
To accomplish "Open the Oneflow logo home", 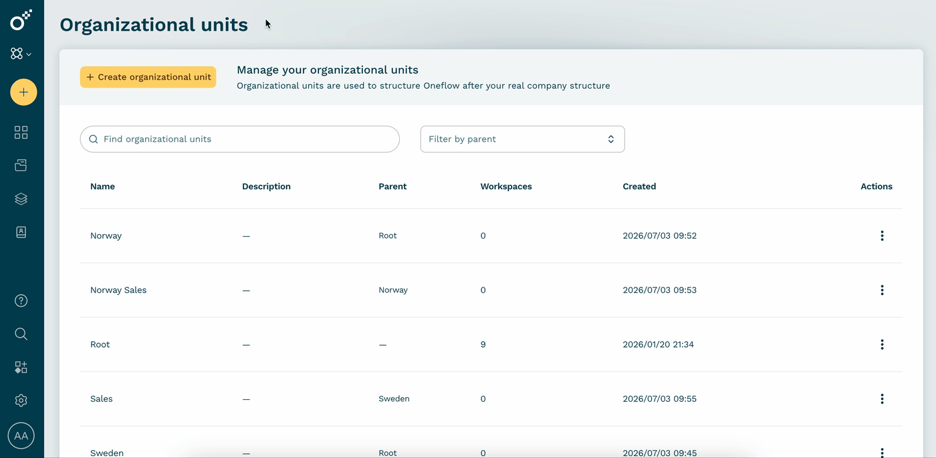I will pyautogui.click(x=21, y=20).
